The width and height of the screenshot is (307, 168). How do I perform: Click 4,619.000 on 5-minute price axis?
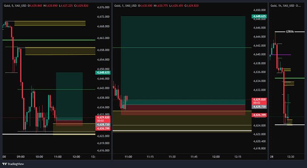(x=103, y=143)
